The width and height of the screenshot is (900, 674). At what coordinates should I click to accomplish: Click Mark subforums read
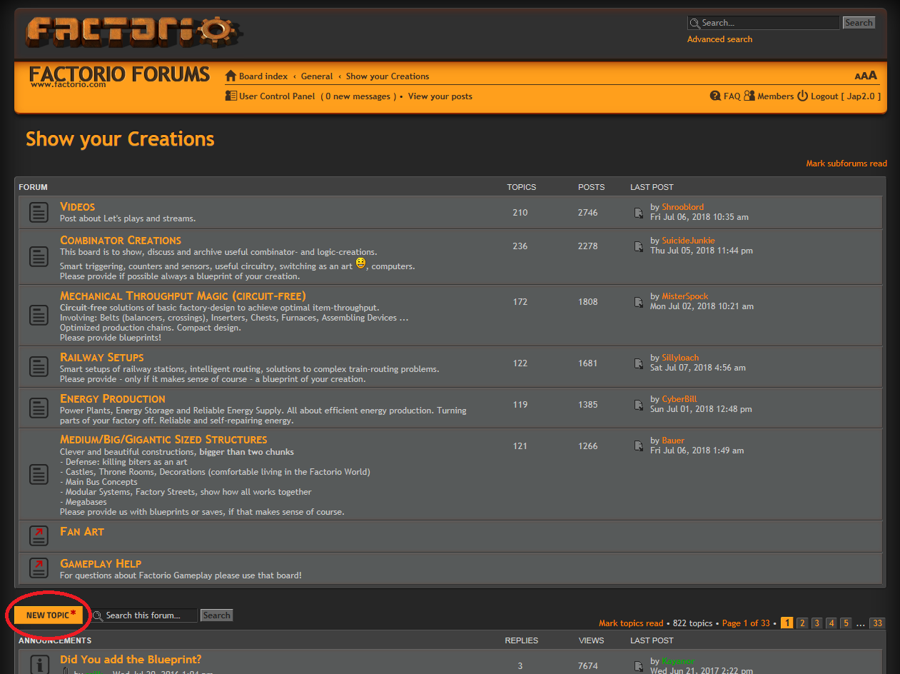pyautogui.click(x=846, y=164)
